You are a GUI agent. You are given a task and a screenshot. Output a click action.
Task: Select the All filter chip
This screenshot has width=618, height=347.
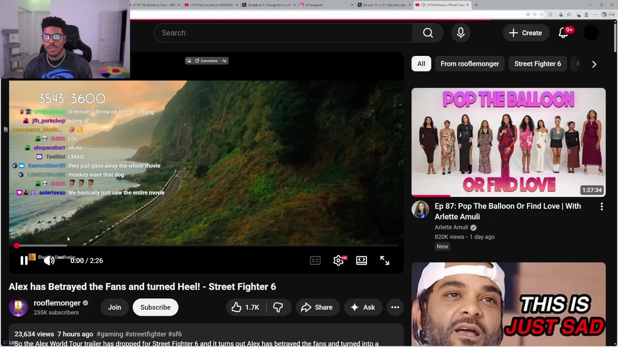tap(421, 64)
